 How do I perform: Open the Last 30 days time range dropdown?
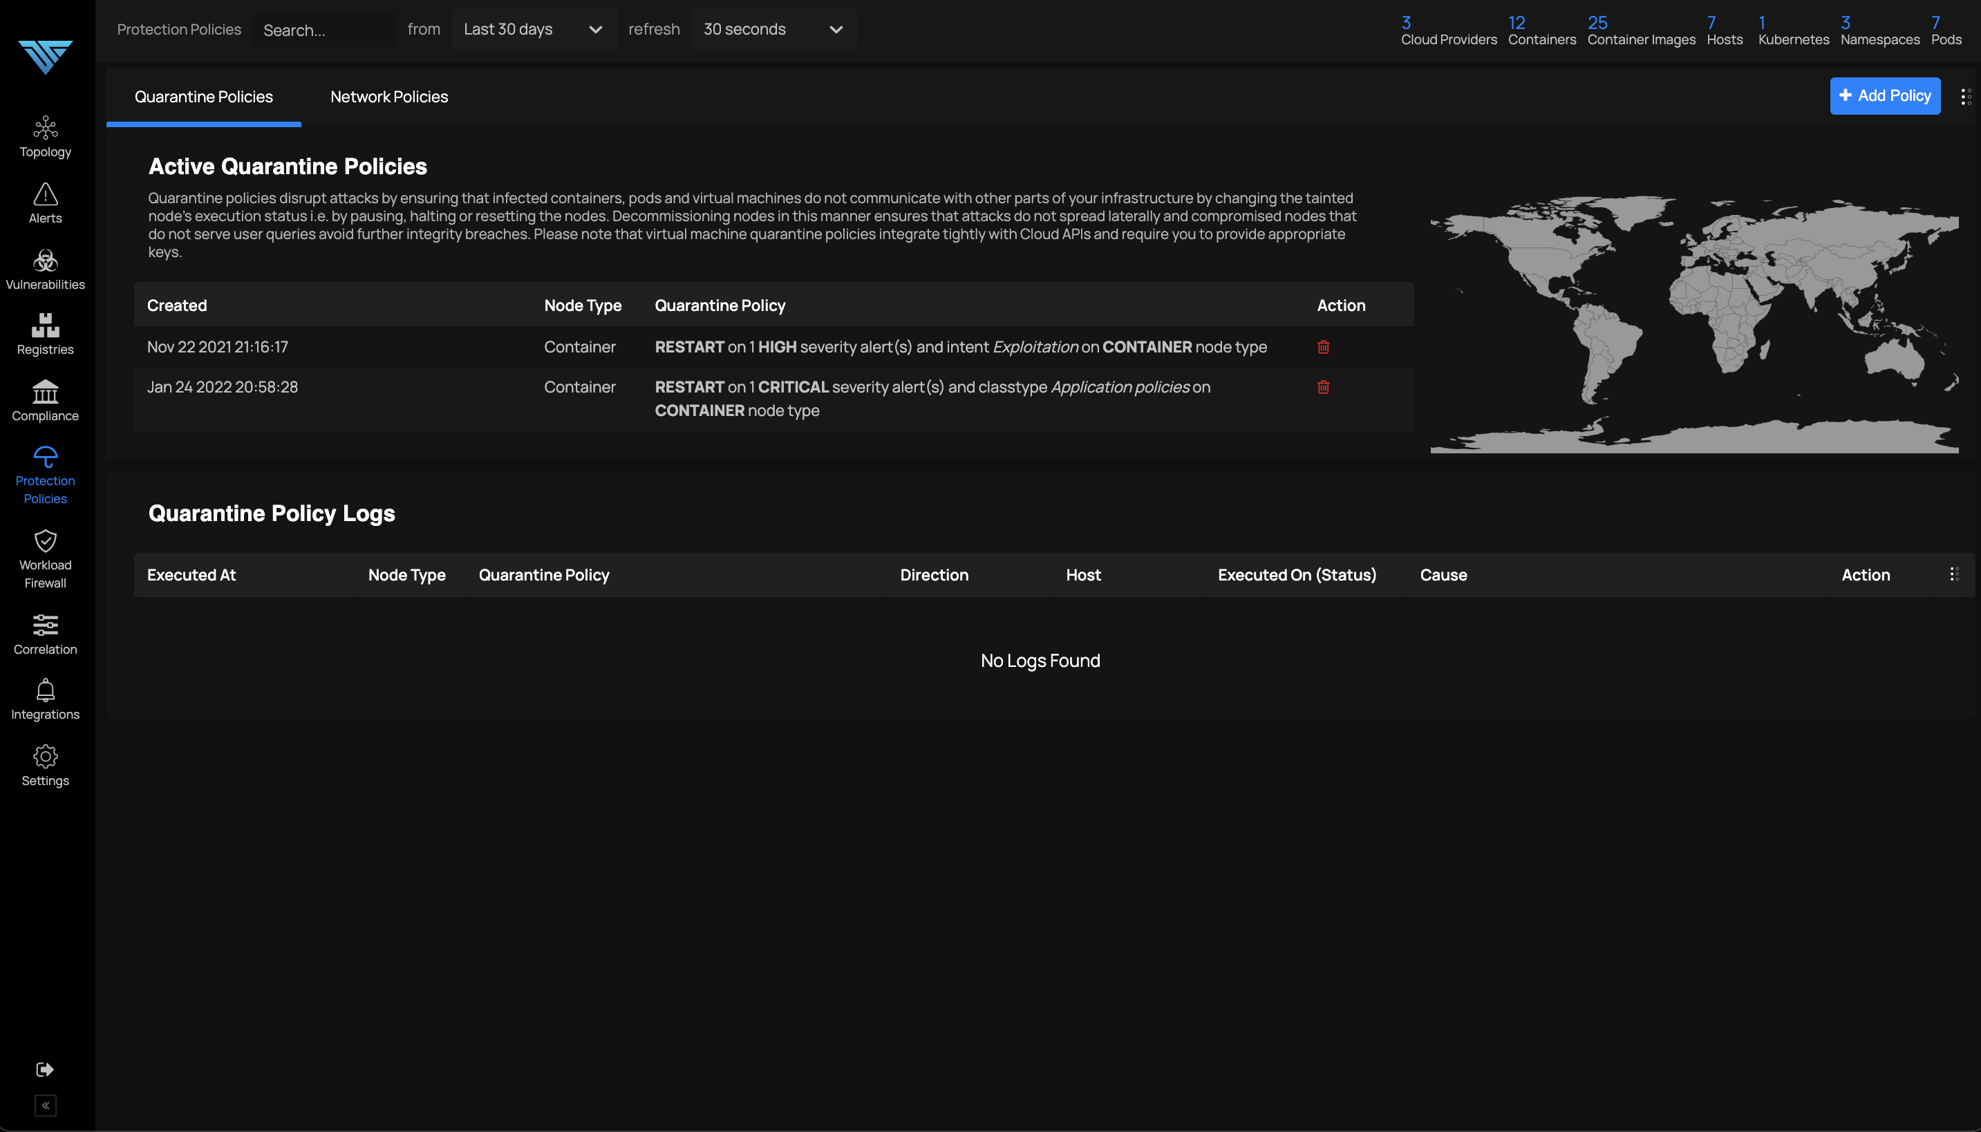click(534, 30)
